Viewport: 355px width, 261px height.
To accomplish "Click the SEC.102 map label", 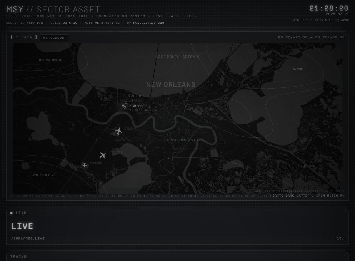I will [x=309, y=166].
